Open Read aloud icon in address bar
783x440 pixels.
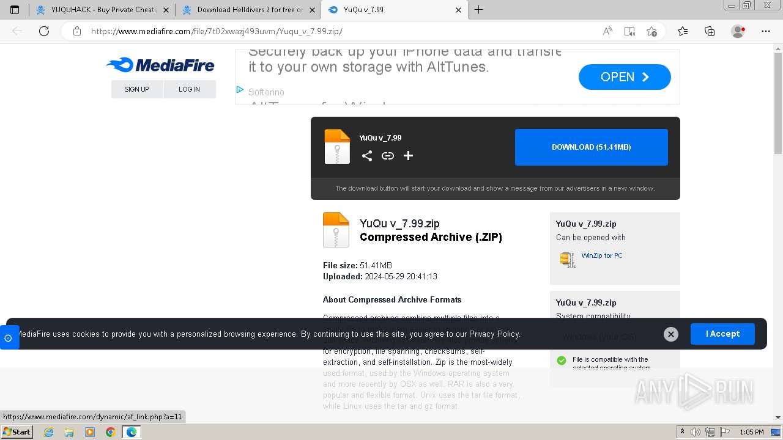(x=607, y=31)
